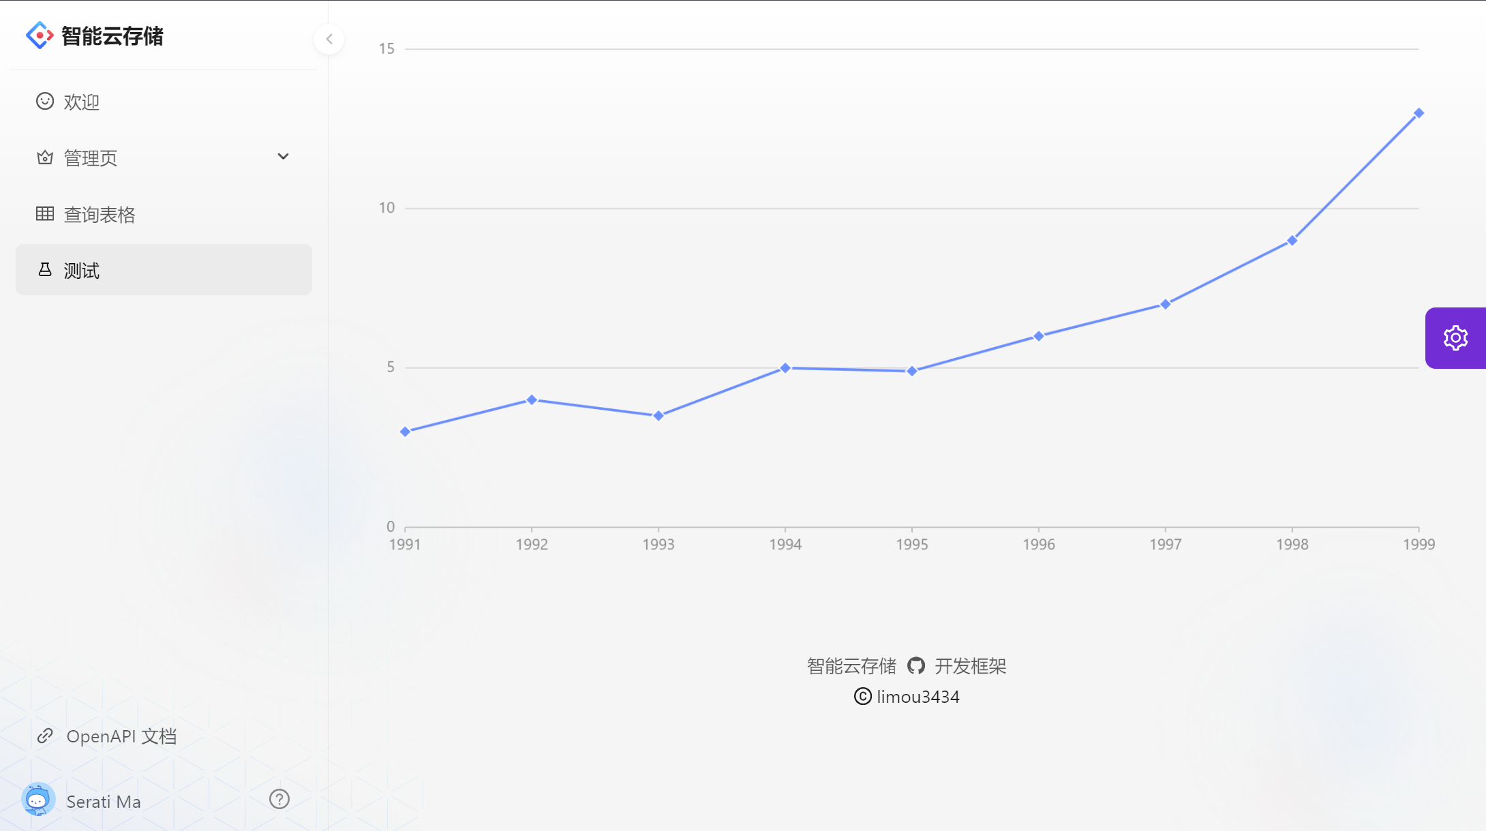Click the 1994 data point on the line

tap(785, 368)
